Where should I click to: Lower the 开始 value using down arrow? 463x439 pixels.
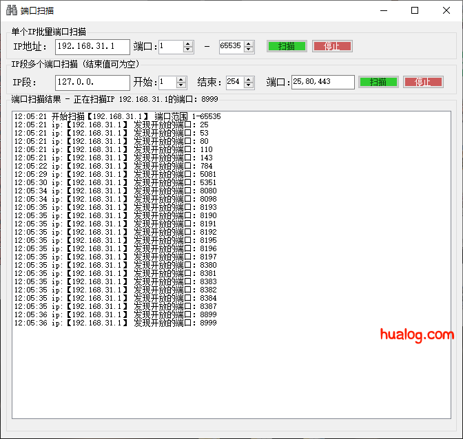tap(182, 85)
